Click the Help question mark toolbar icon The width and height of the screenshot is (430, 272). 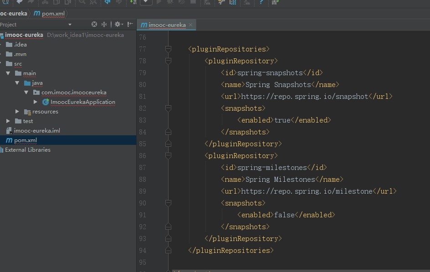(261, 2)
